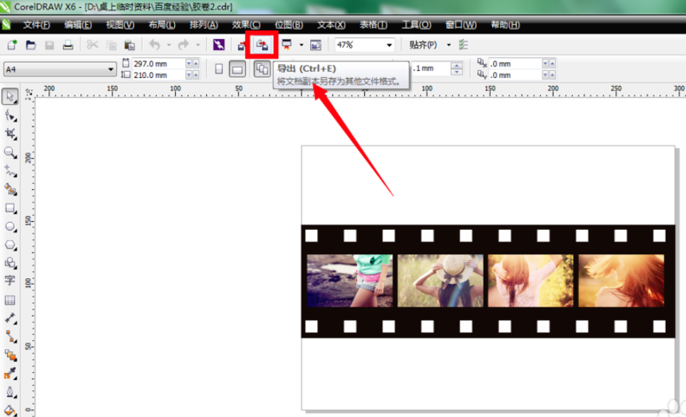Select the Ellipse tool
686x417 pixels.
(x=10, y=227)
